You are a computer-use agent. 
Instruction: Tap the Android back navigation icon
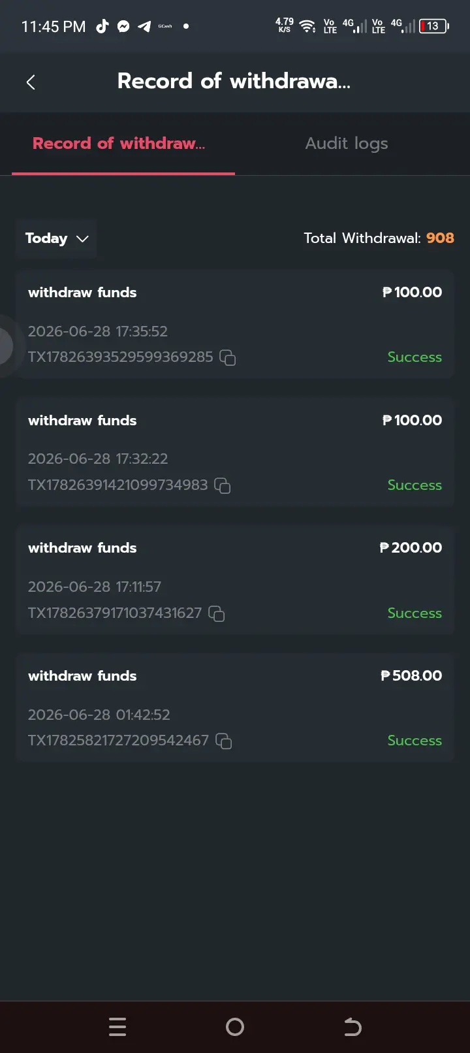coord(352,1027)
